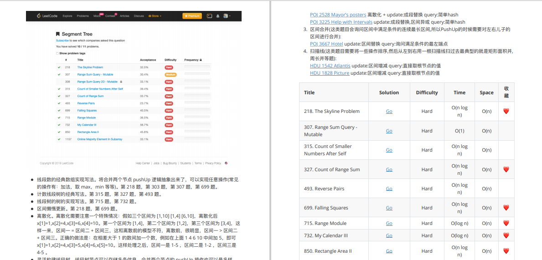The image size is (542, 260).
Task: Click the bookmark icon beside Segment Tree
Action: (58, 34)
